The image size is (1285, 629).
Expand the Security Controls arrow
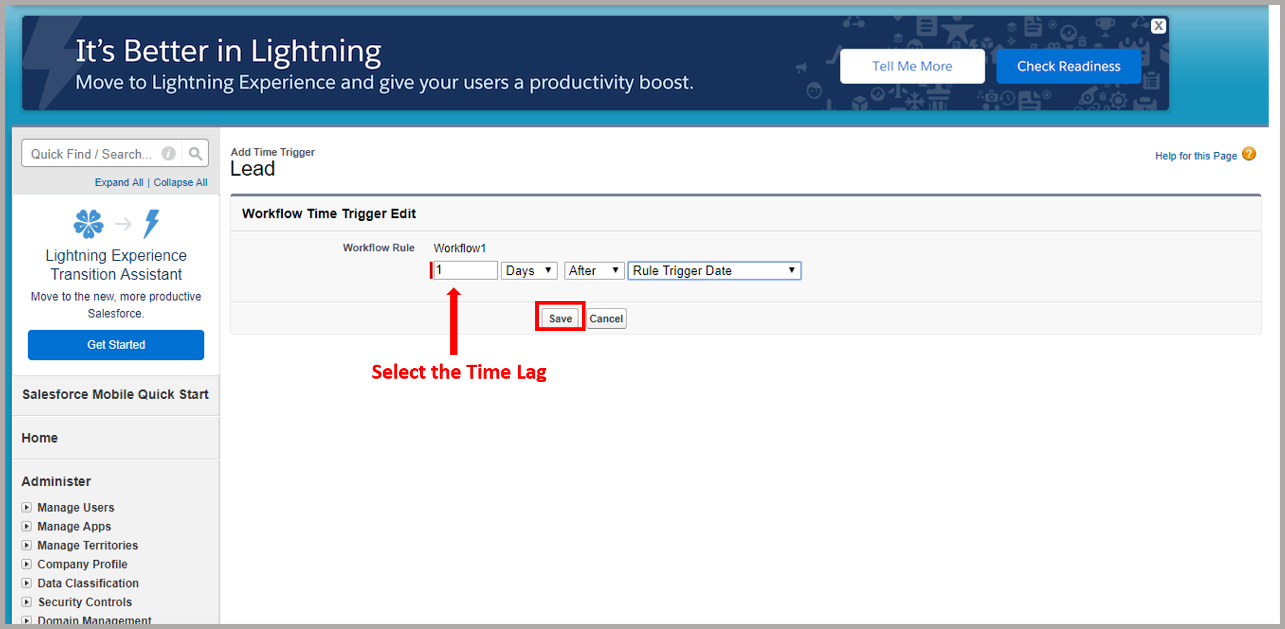click(x=27, y=602)
